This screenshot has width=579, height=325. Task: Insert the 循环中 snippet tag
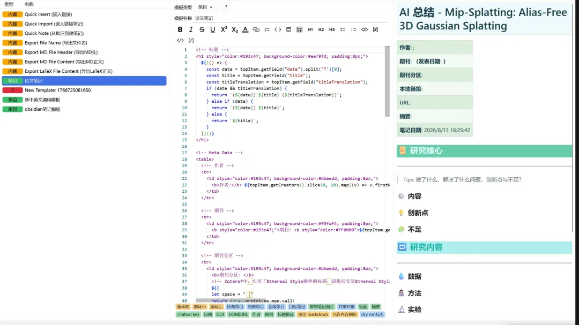pyautogui.click(x=200, y=307)
